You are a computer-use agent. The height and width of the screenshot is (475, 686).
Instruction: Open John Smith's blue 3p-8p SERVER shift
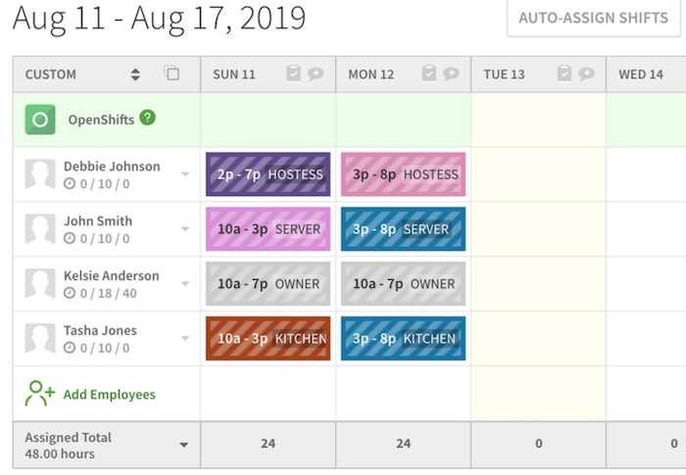point(404,229)
